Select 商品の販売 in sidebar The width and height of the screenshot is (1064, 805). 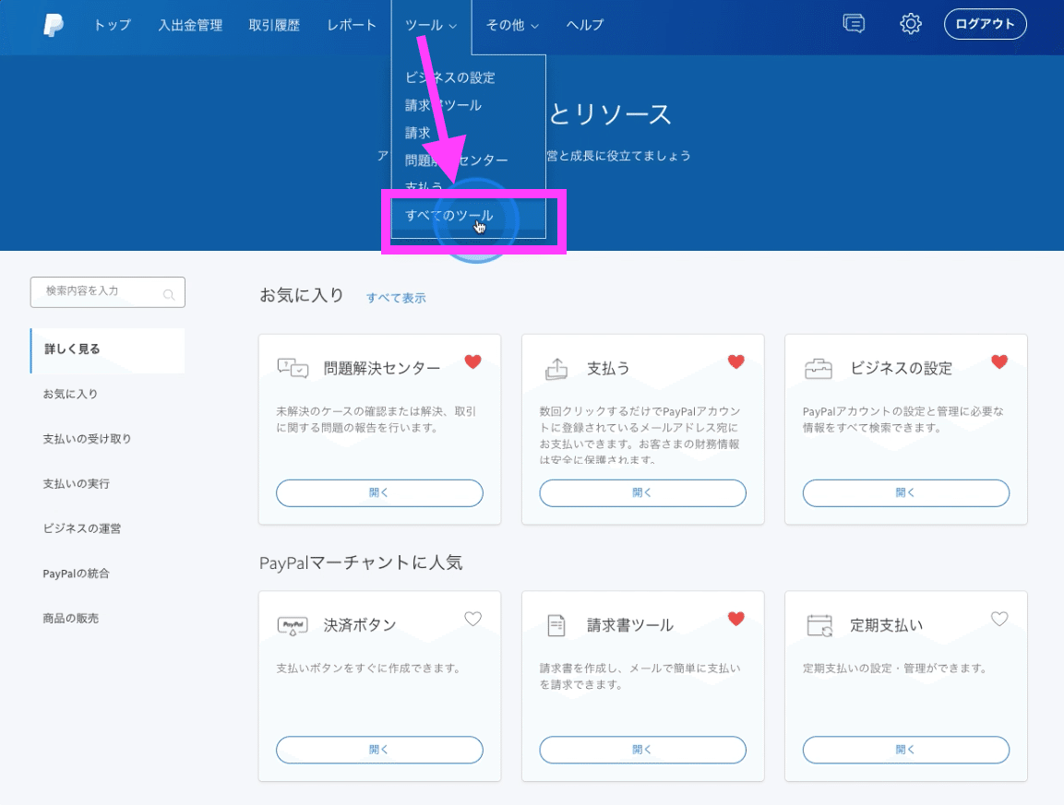70,619
